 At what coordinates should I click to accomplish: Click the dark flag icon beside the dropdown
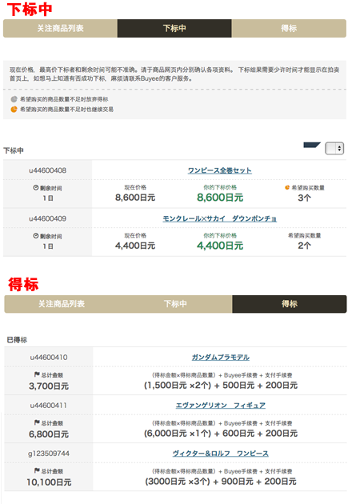point(312,146)
